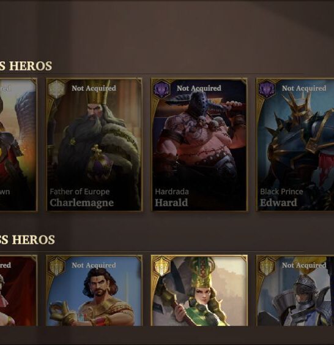Click "Not Acquired" label on Harald's card
This screenshot has height=345, width=334.
199,88
